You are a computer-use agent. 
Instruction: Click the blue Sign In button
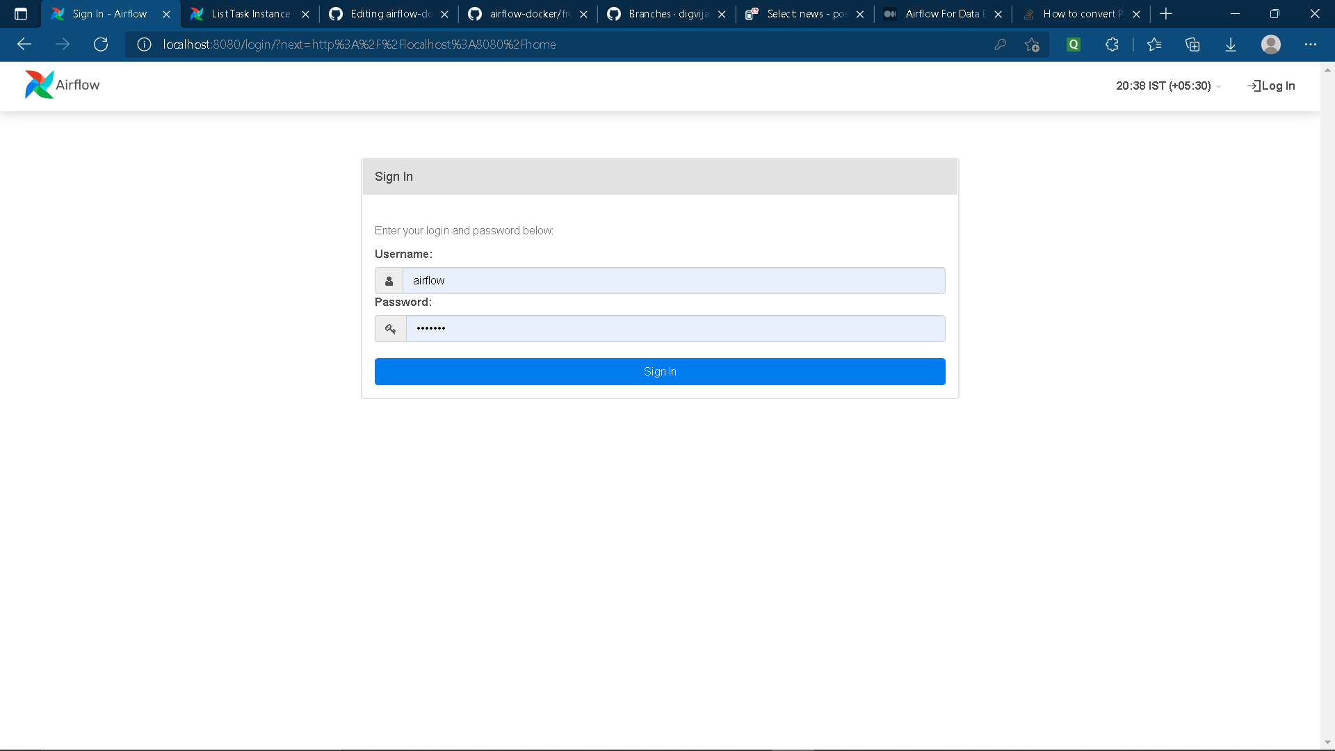(x=659, y=371)
